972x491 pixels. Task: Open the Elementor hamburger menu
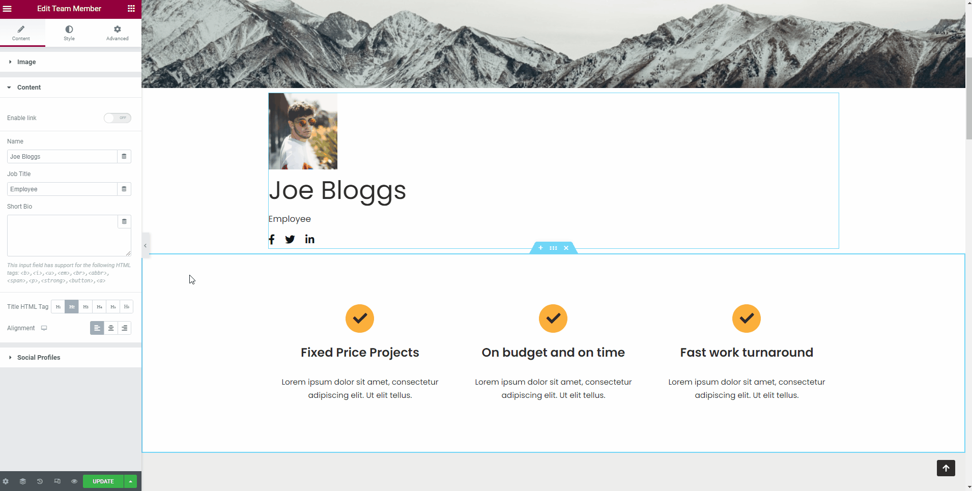click(x=7, y=9)
